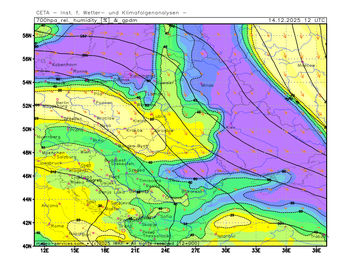The image size is (361, 270).
Task: Click the Budapest city label
Action: pyautogui.click(x=115, y=160)
